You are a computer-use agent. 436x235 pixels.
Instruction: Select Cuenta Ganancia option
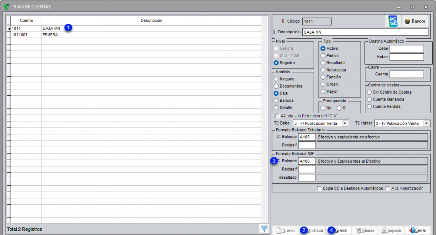click(x=369, y=99)
